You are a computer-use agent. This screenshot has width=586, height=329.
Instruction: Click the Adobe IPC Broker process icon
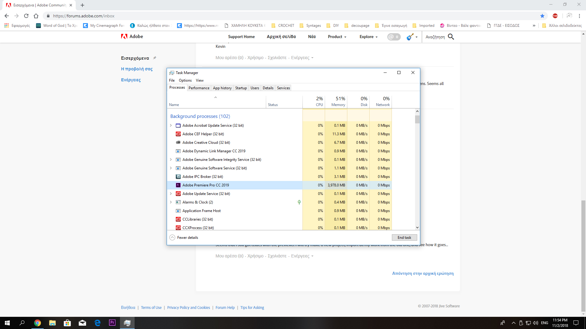[x=178, y=177]
